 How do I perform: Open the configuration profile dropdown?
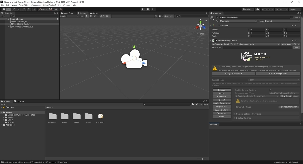tap(245, 44)
